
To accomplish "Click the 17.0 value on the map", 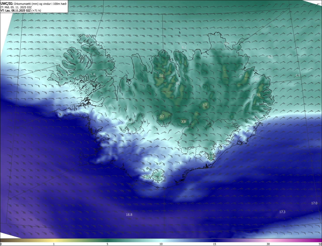I will [x=314, y=203].
